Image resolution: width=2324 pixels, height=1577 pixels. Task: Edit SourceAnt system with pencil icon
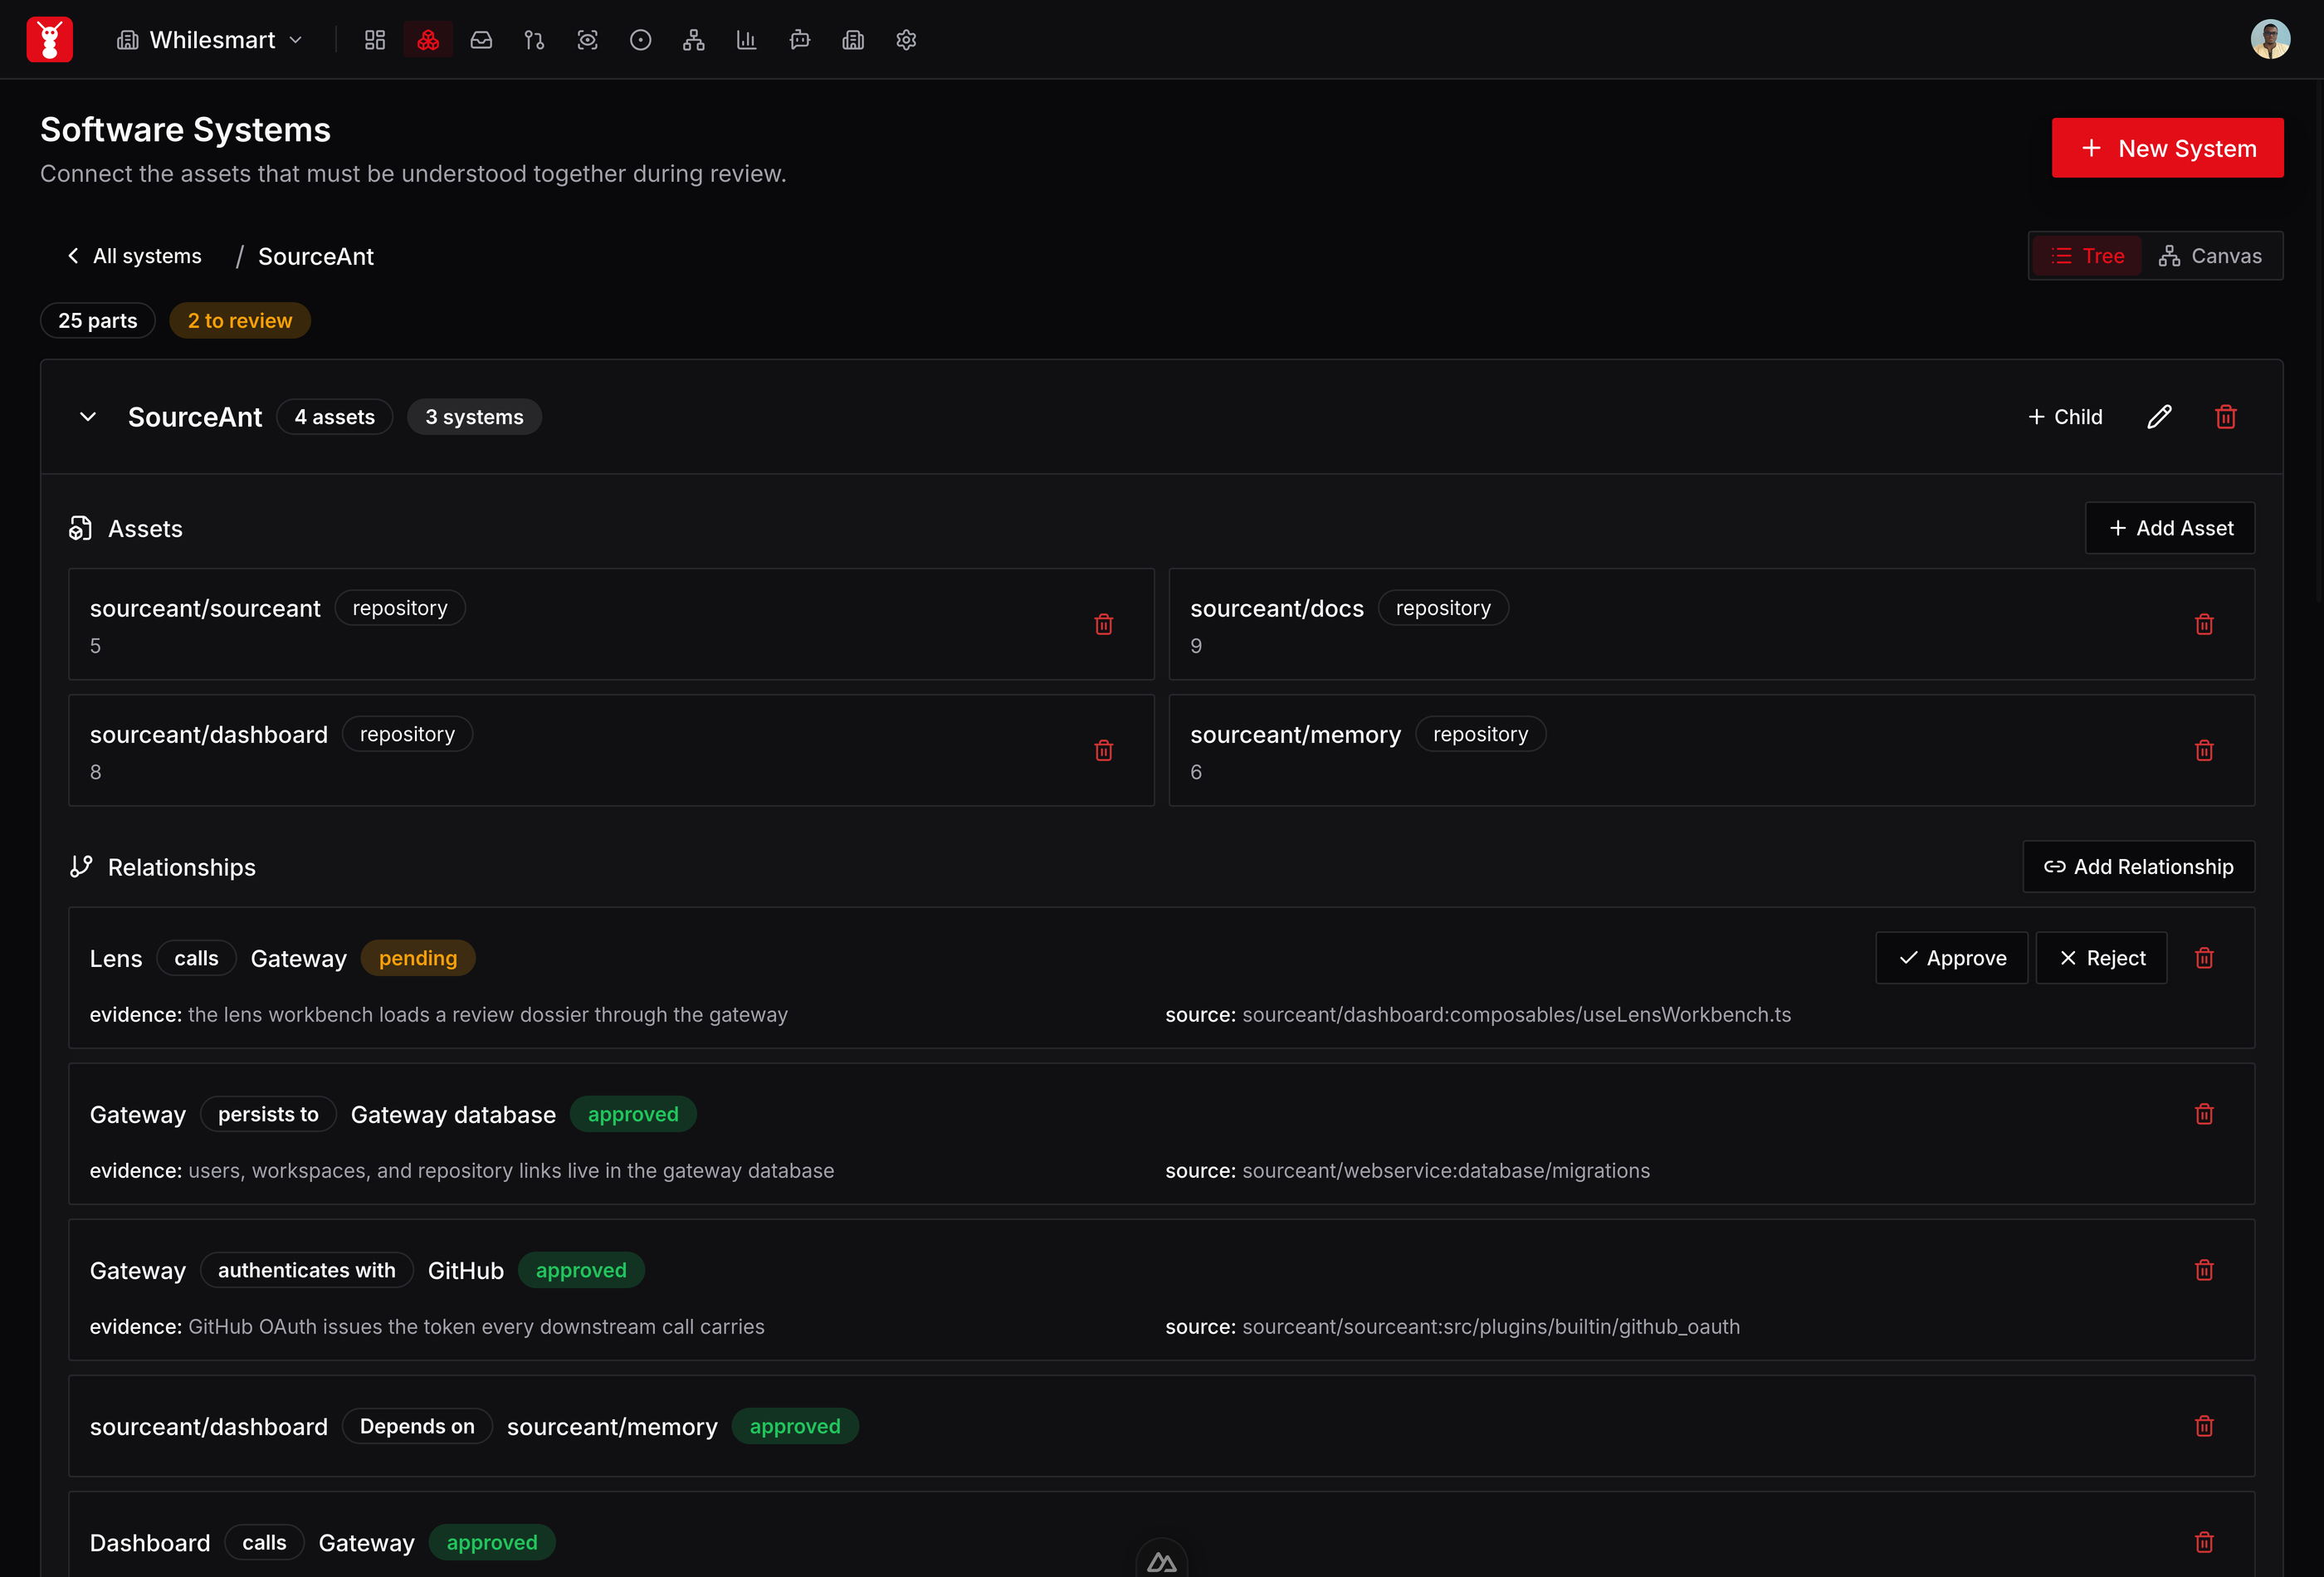(2159, 417)
